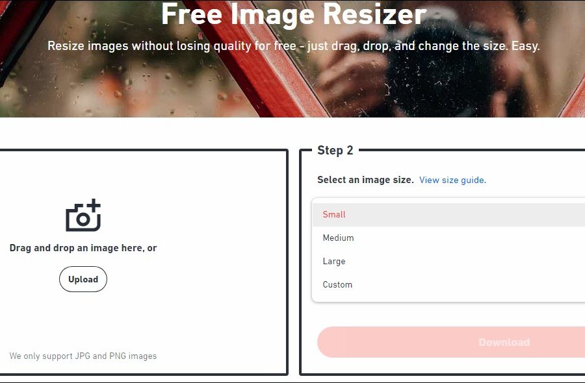Image resolution: width=585 pixels, height=383 pixels.
Task: Click the 'Select an image size.' label
Action: 365,180
